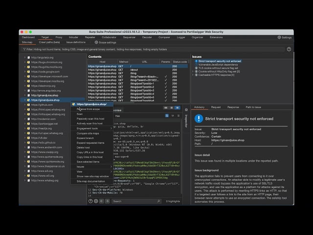
Task: Click help icon in message editor footer
Action: [90, 201]
